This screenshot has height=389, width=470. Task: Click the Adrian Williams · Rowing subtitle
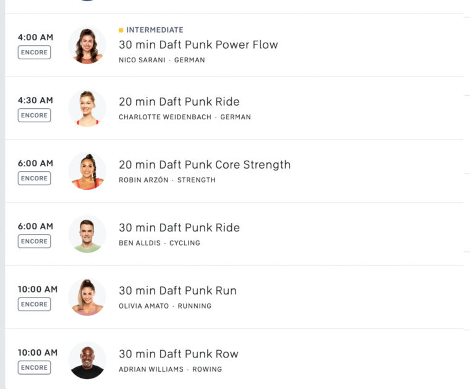click(x=170, y=369)
